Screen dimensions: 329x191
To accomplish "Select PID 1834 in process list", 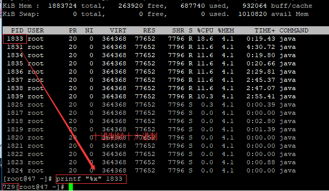I will 15,55.
